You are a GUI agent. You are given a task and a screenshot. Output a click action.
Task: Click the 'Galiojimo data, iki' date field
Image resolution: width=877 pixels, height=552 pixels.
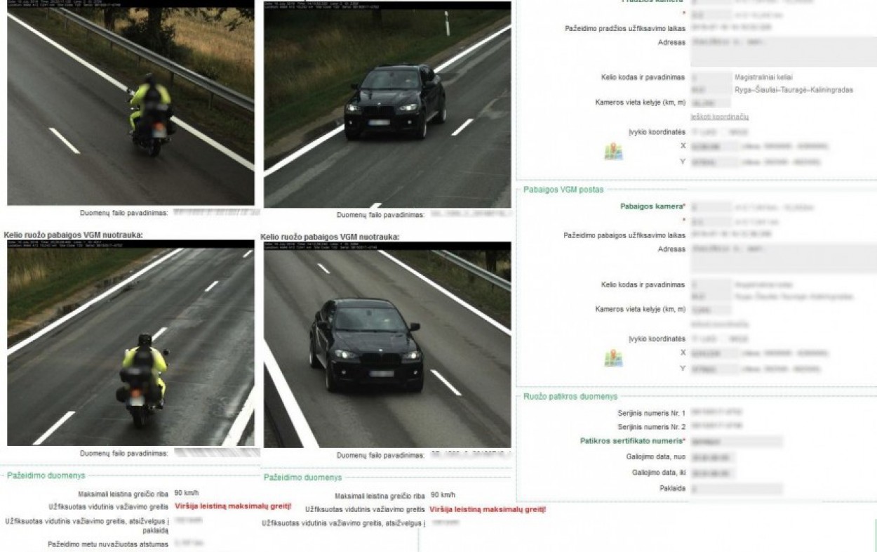(711, 473)
